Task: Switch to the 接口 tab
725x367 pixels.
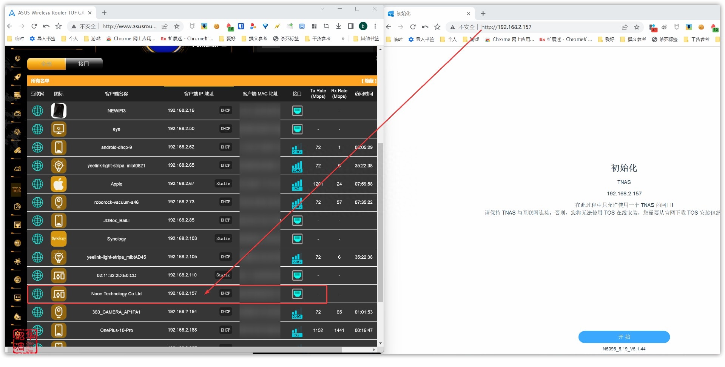Action: point(84,64)
